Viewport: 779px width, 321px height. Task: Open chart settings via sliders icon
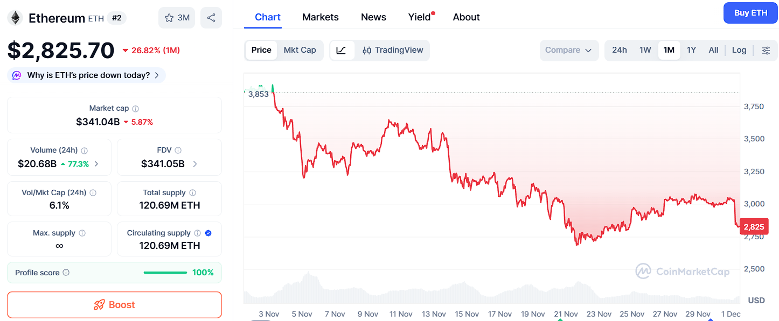pyautogui.click(x=766, y=50)
